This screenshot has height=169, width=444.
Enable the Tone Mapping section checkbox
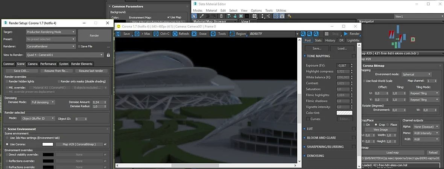[354, 56]
